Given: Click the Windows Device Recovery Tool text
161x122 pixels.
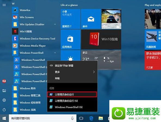Looking at the screenshot, I should point(38,39).
